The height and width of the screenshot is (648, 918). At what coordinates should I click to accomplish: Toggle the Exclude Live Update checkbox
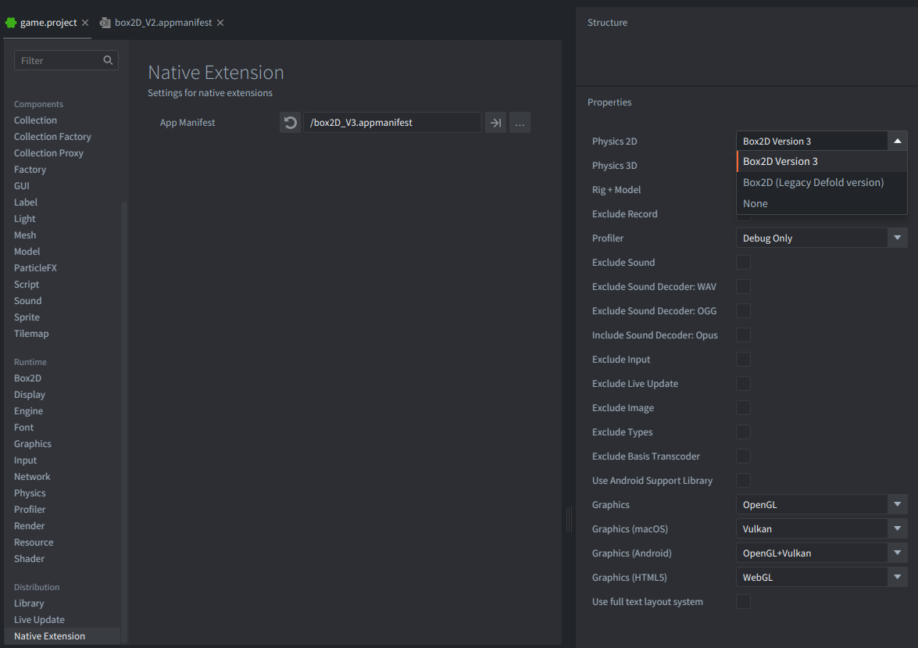pyautogui.click(x=743, y=383)
